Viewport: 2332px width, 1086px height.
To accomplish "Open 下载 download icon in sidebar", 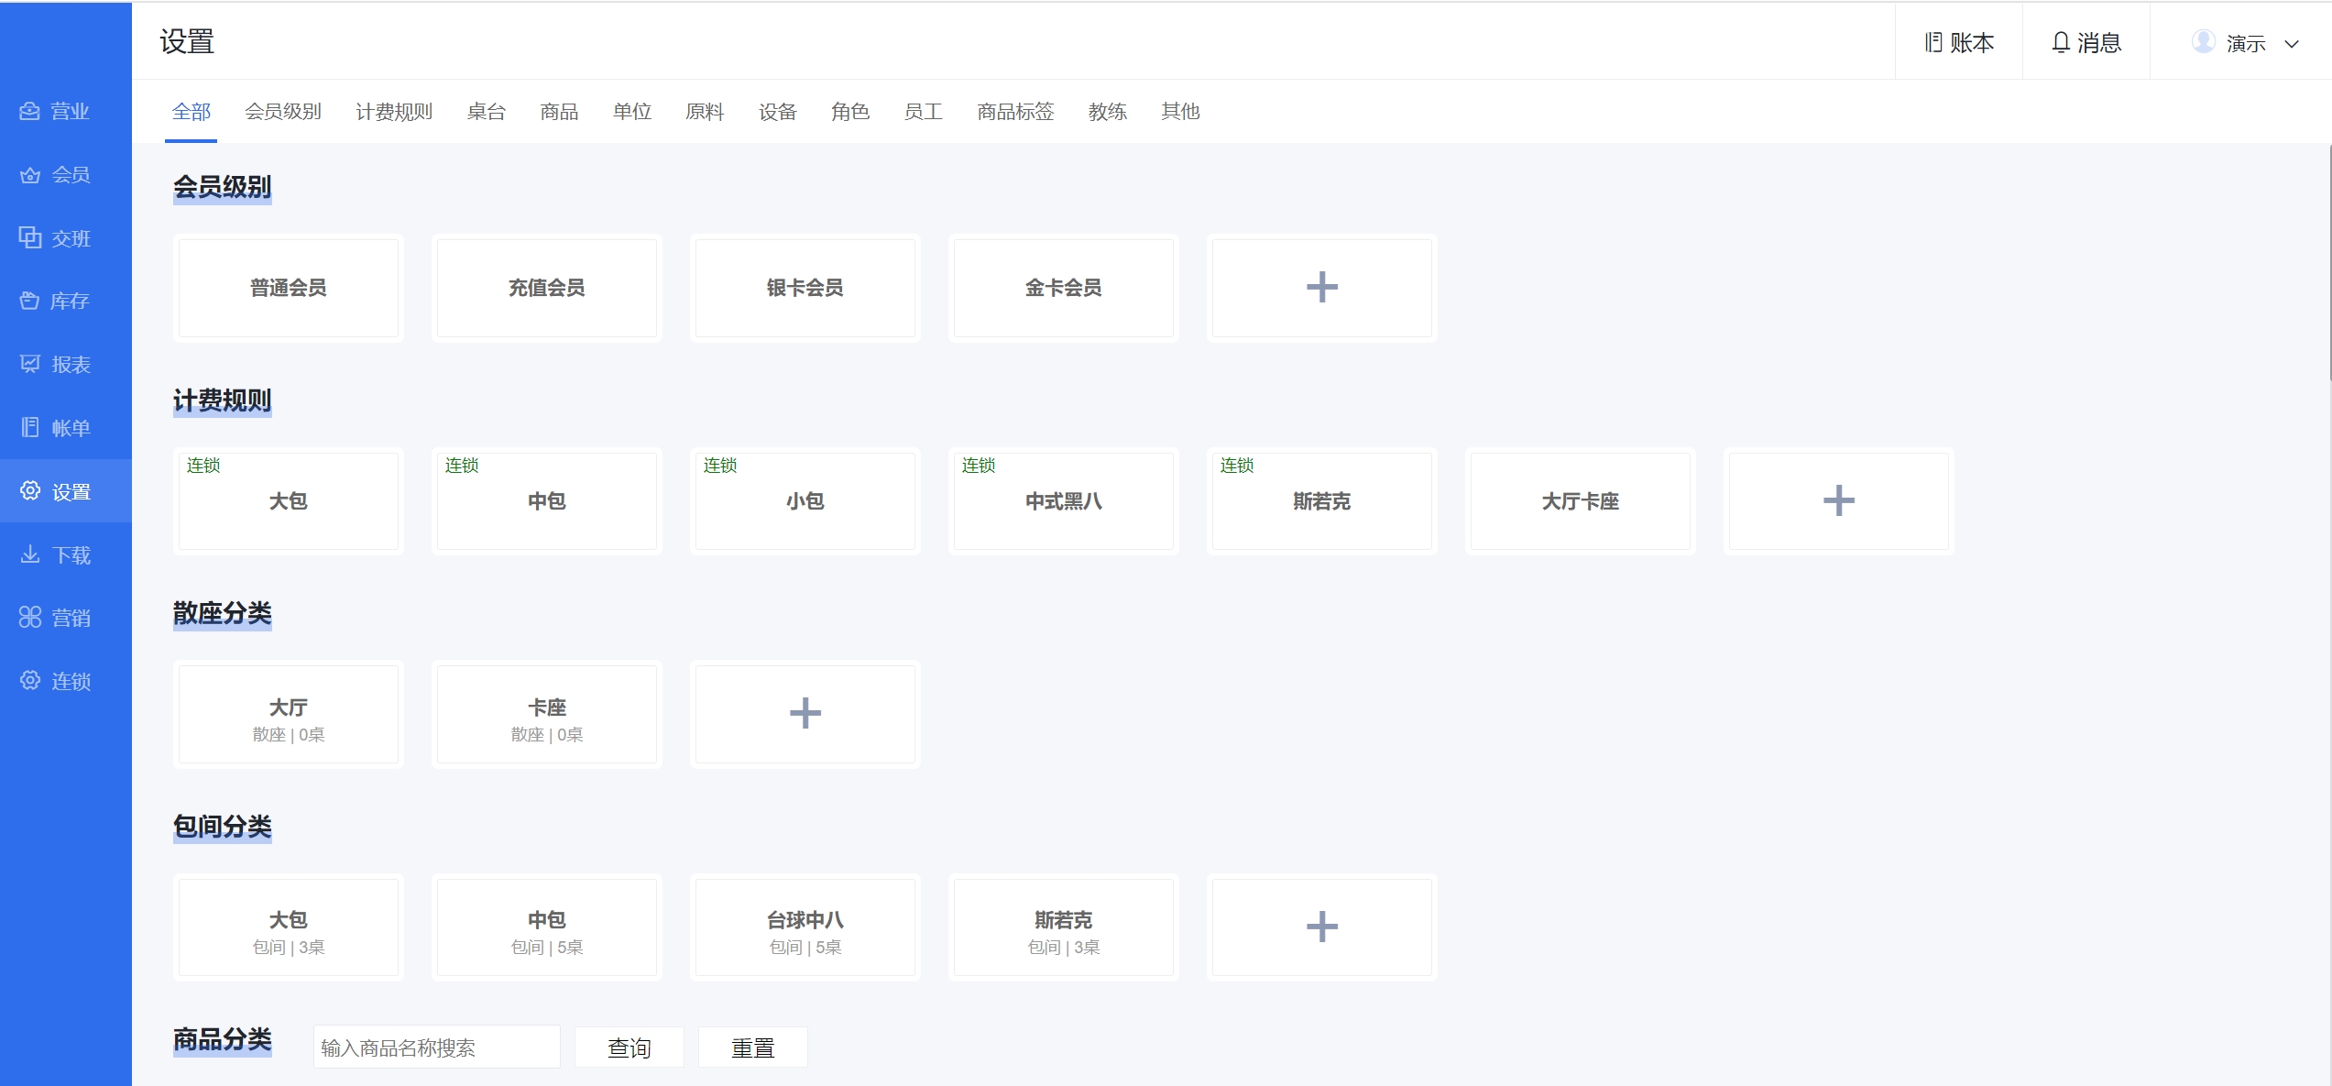I will (x=30, y=554).
